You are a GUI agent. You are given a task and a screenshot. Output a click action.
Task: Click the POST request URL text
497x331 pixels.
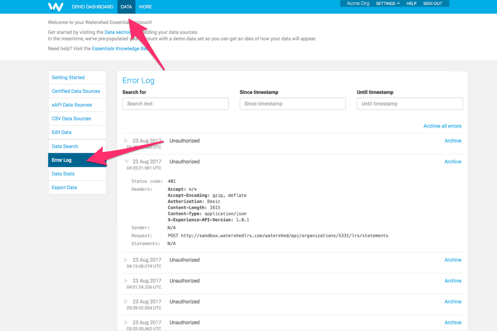click(278, 235)
